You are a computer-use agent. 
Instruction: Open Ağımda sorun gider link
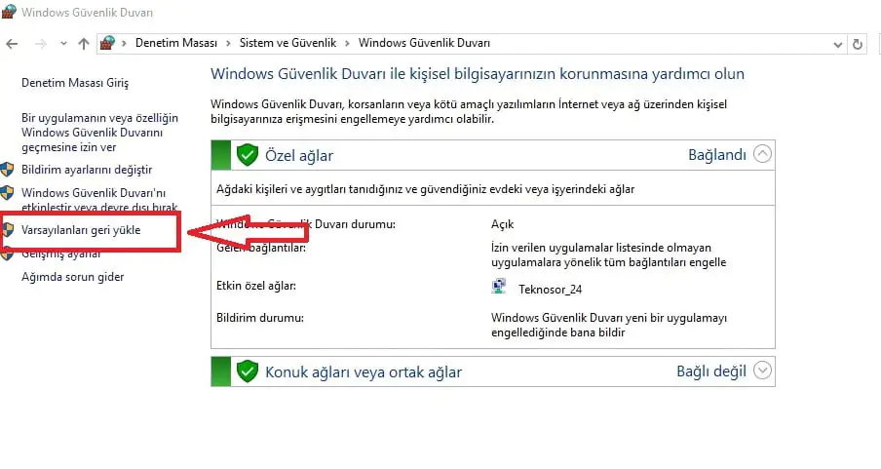point(72,277)
